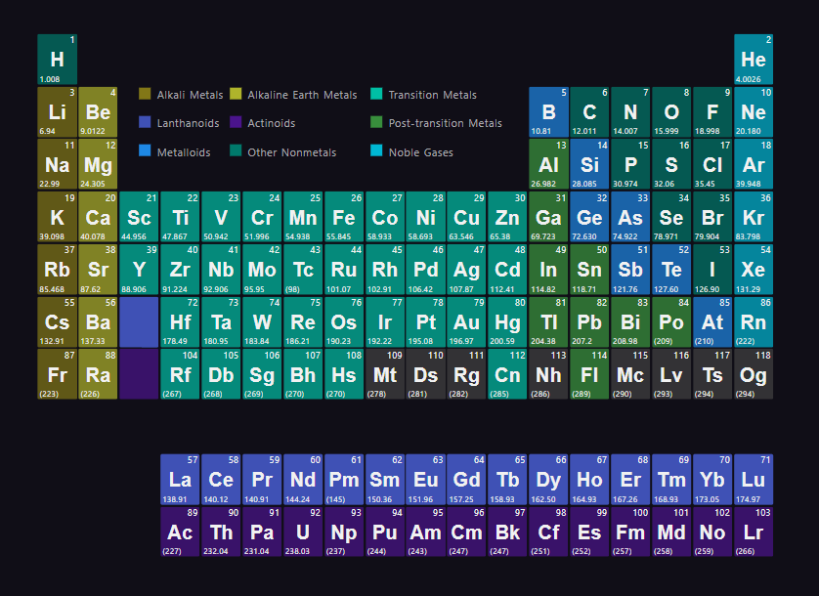Click the Oganesson (Og) tile
The height and width of the screenshot is (596, 819).
[x=754, y=374]
